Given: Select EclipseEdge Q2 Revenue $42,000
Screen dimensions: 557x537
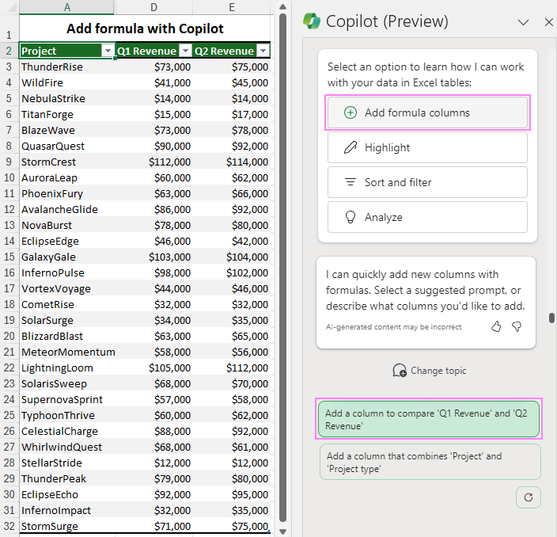Looking at the screenshot, I should [232, 241].
